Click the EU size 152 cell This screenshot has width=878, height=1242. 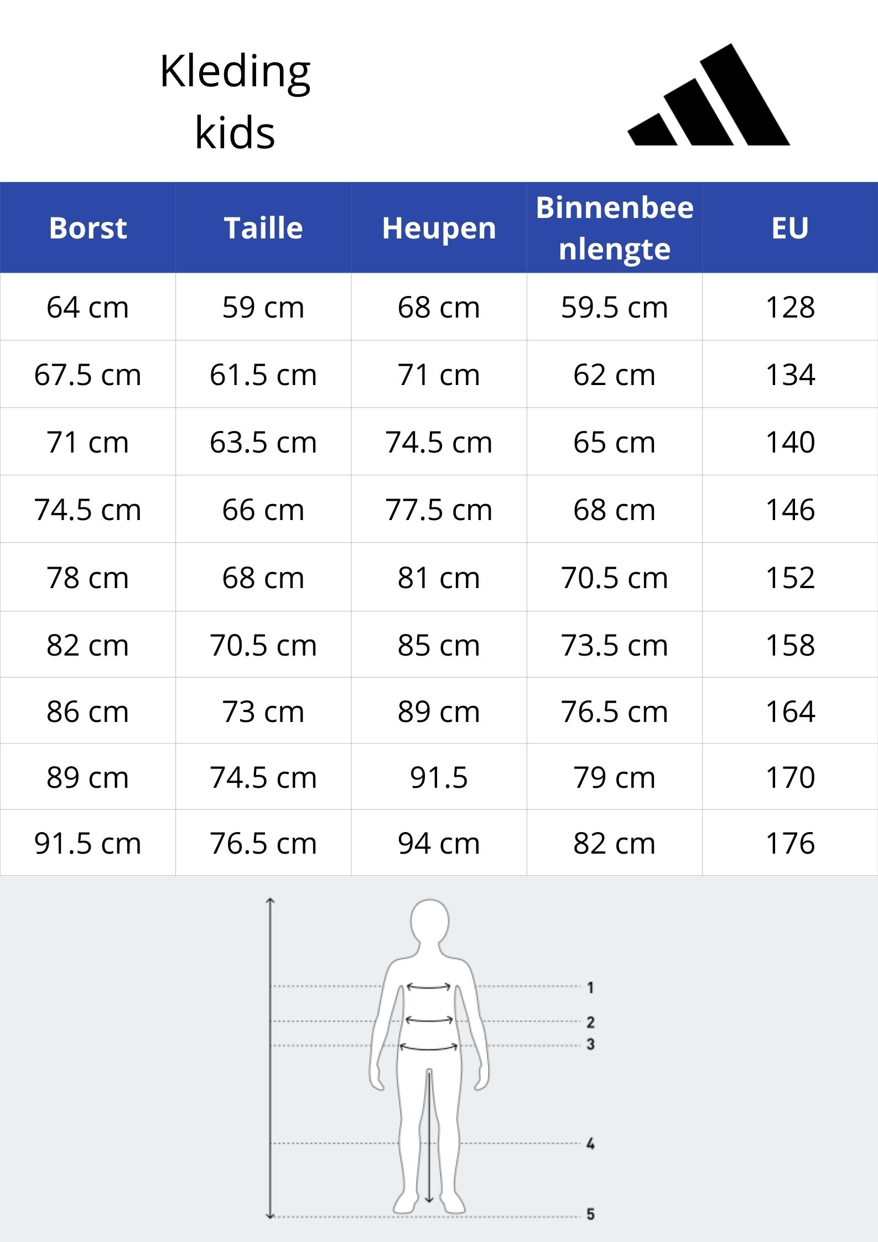click(790, 578)
